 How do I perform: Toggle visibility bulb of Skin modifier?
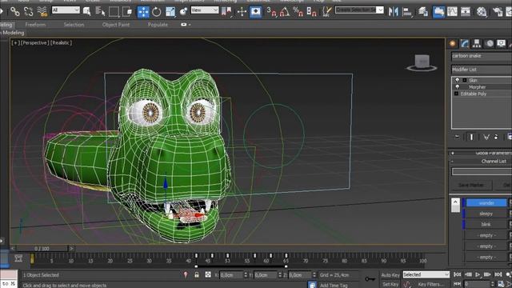tap(457, 80)
